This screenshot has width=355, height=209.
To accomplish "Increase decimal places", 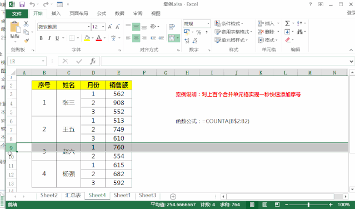I will tap(187, 41).
